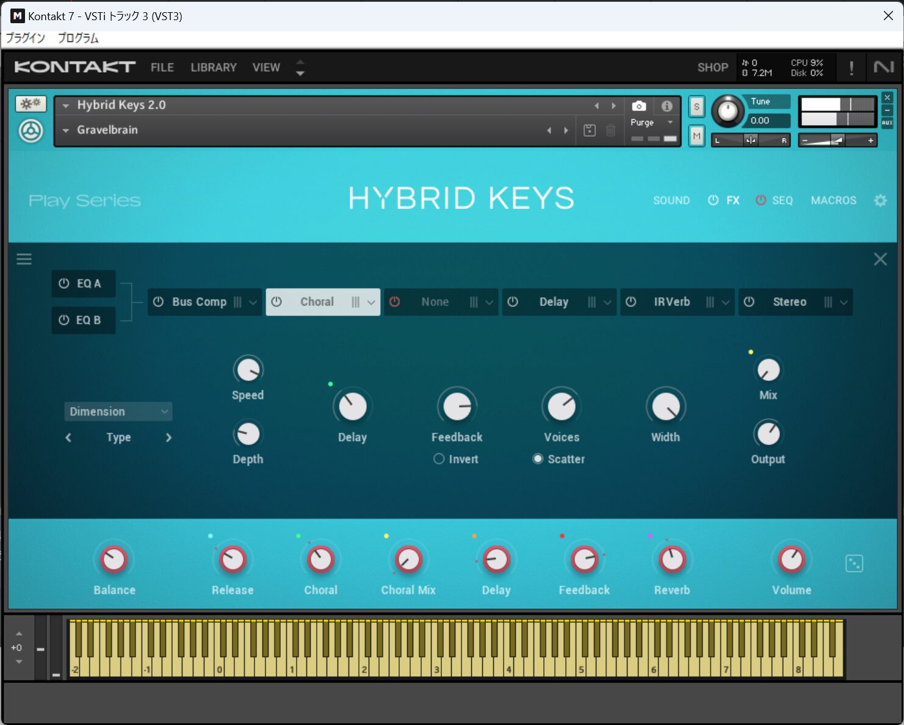Toggle the Bus Comp power button
Screen dimensions: 904x725
[158, 301]
